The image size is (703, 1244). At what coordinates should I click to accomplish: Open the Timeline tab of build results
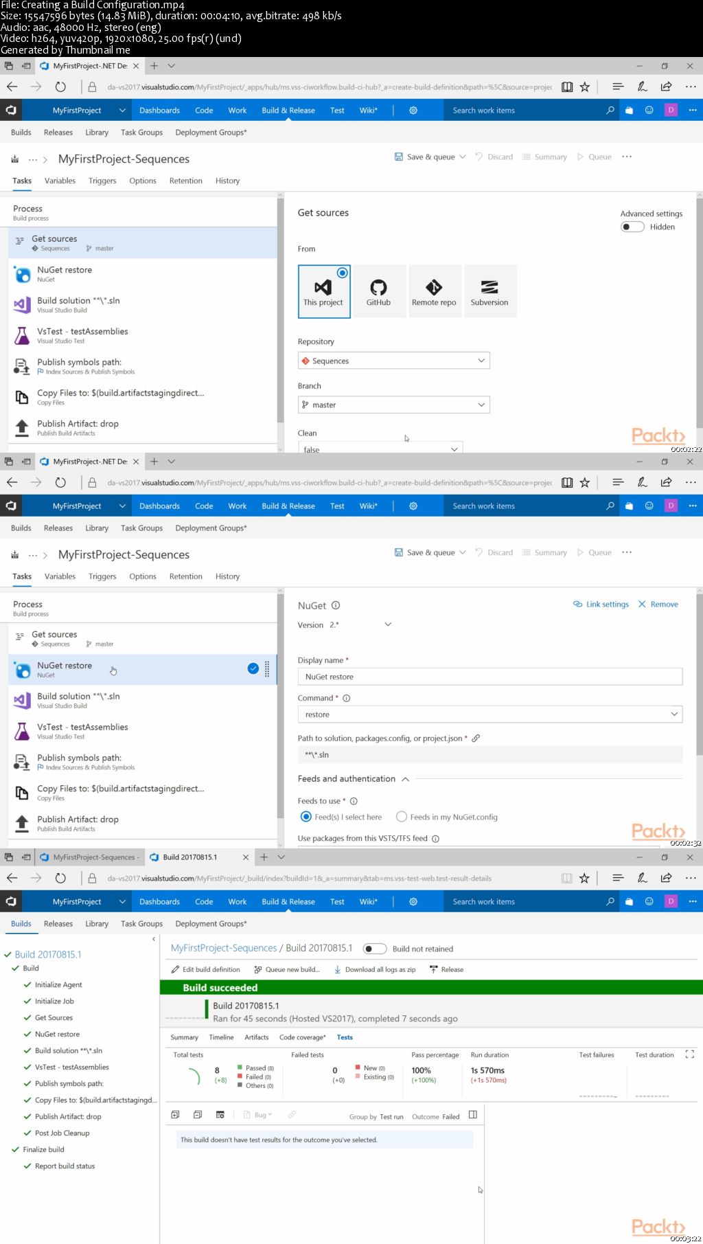click(x=221, y=1037)
